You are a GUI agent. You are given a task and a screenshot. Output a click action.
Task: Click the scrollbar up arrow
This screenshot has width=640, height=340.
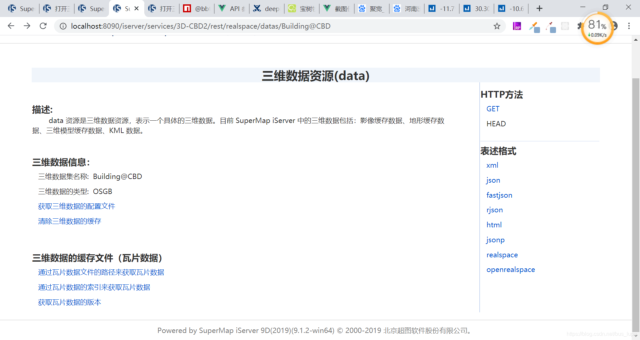point(636,40)
